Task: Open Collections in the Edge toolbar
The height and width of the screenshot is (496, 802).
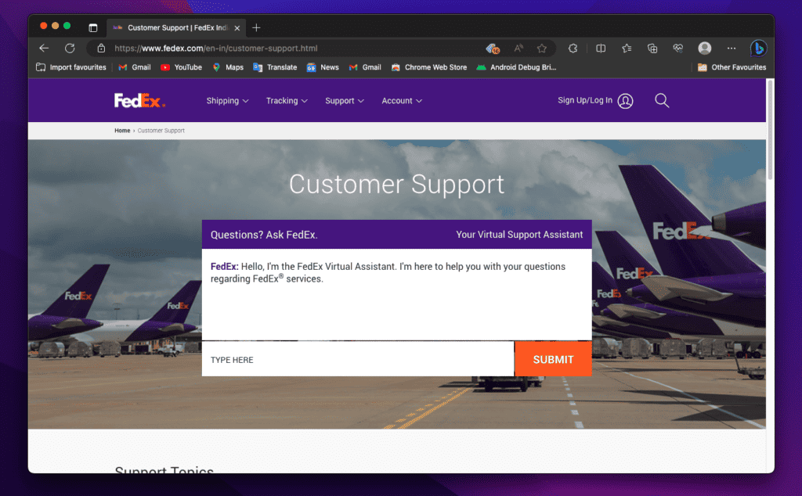Action: (x=652, y=49)
